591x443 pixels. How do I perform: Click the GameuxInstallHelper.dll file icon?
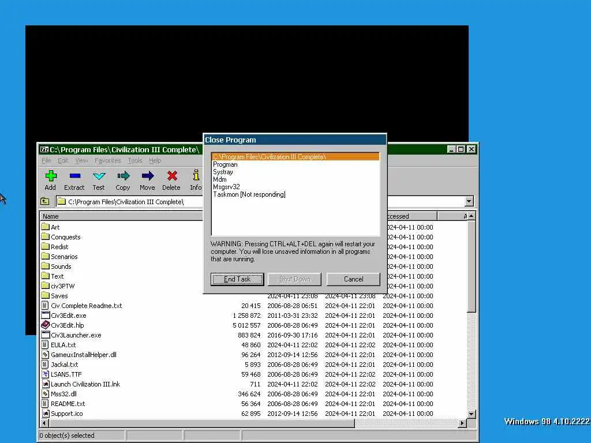[45, 355]
